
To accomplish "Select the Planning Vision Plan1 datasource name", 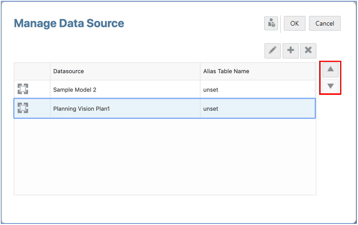I will click(81, 109).
